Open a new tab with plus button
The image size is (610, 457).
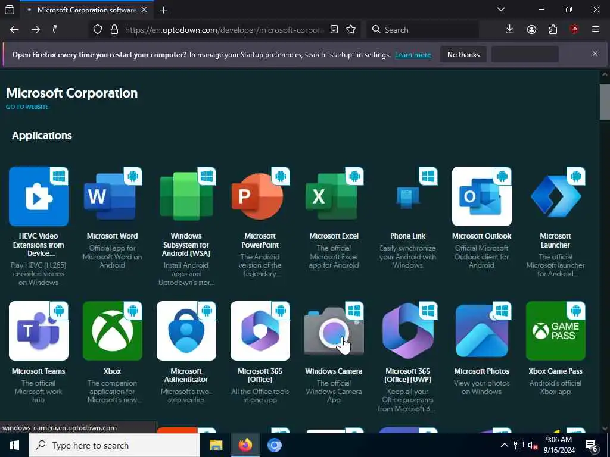point(163,10)
